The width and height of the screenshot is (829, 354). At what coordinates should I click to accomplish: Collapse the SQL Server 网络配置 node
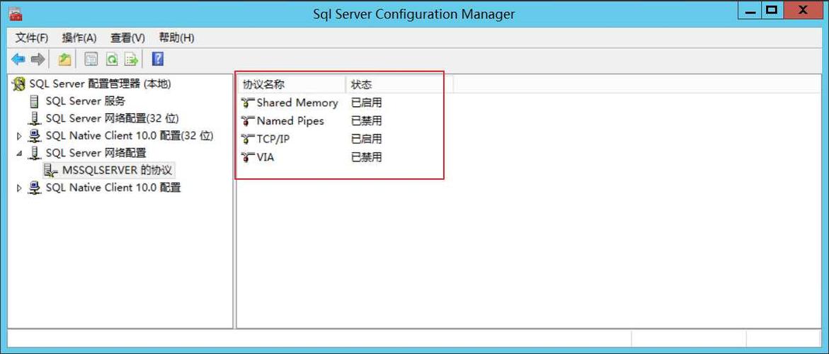click(x=20, y=153)
